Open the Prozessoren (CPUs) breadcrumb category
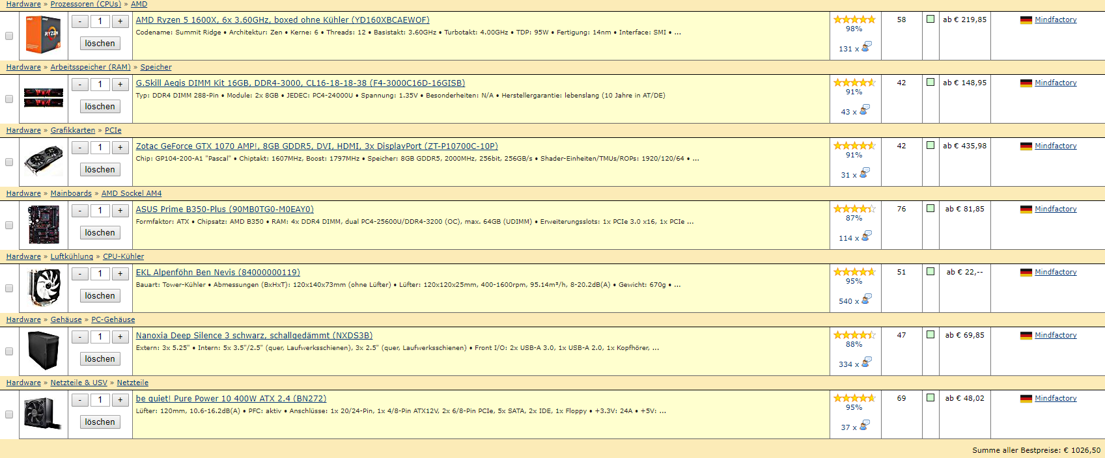The height and width of the screenshot is (458, 1105). click(86, 4)
